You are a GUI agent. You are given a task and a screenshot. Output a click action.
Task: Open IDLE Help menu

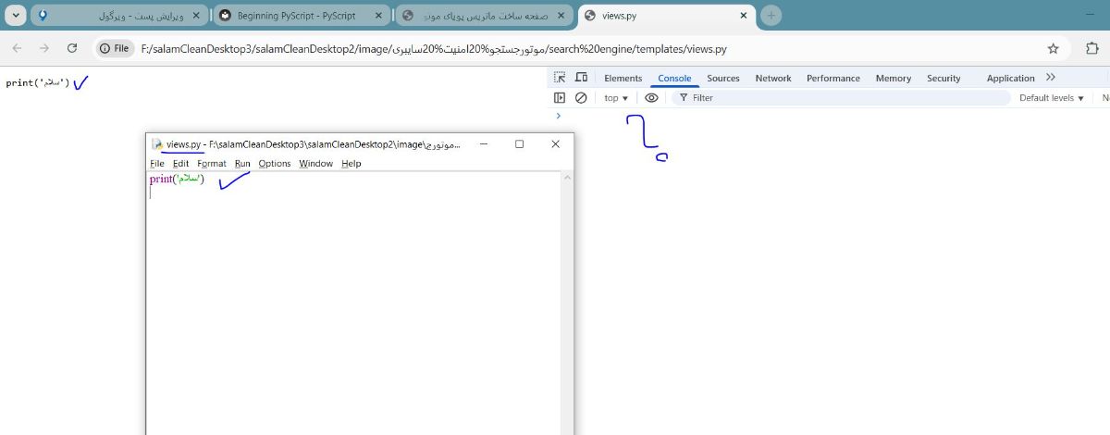pos(351,164)
